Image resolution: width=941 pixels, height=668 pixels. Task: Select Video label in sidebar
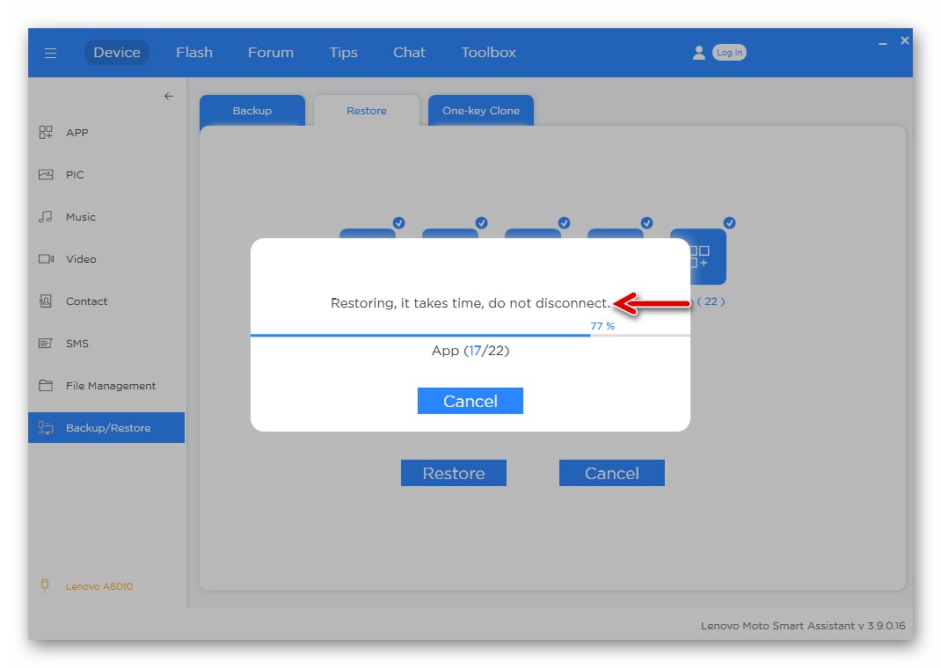81,259
